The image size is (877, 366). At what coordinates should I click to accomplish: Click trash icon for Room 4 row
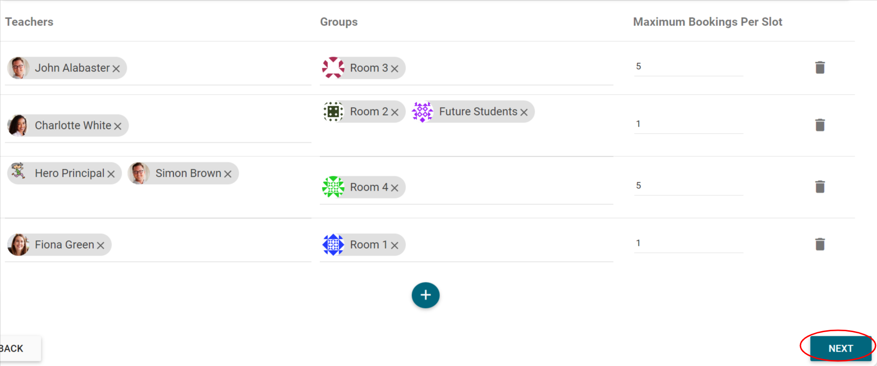(820, 187)
